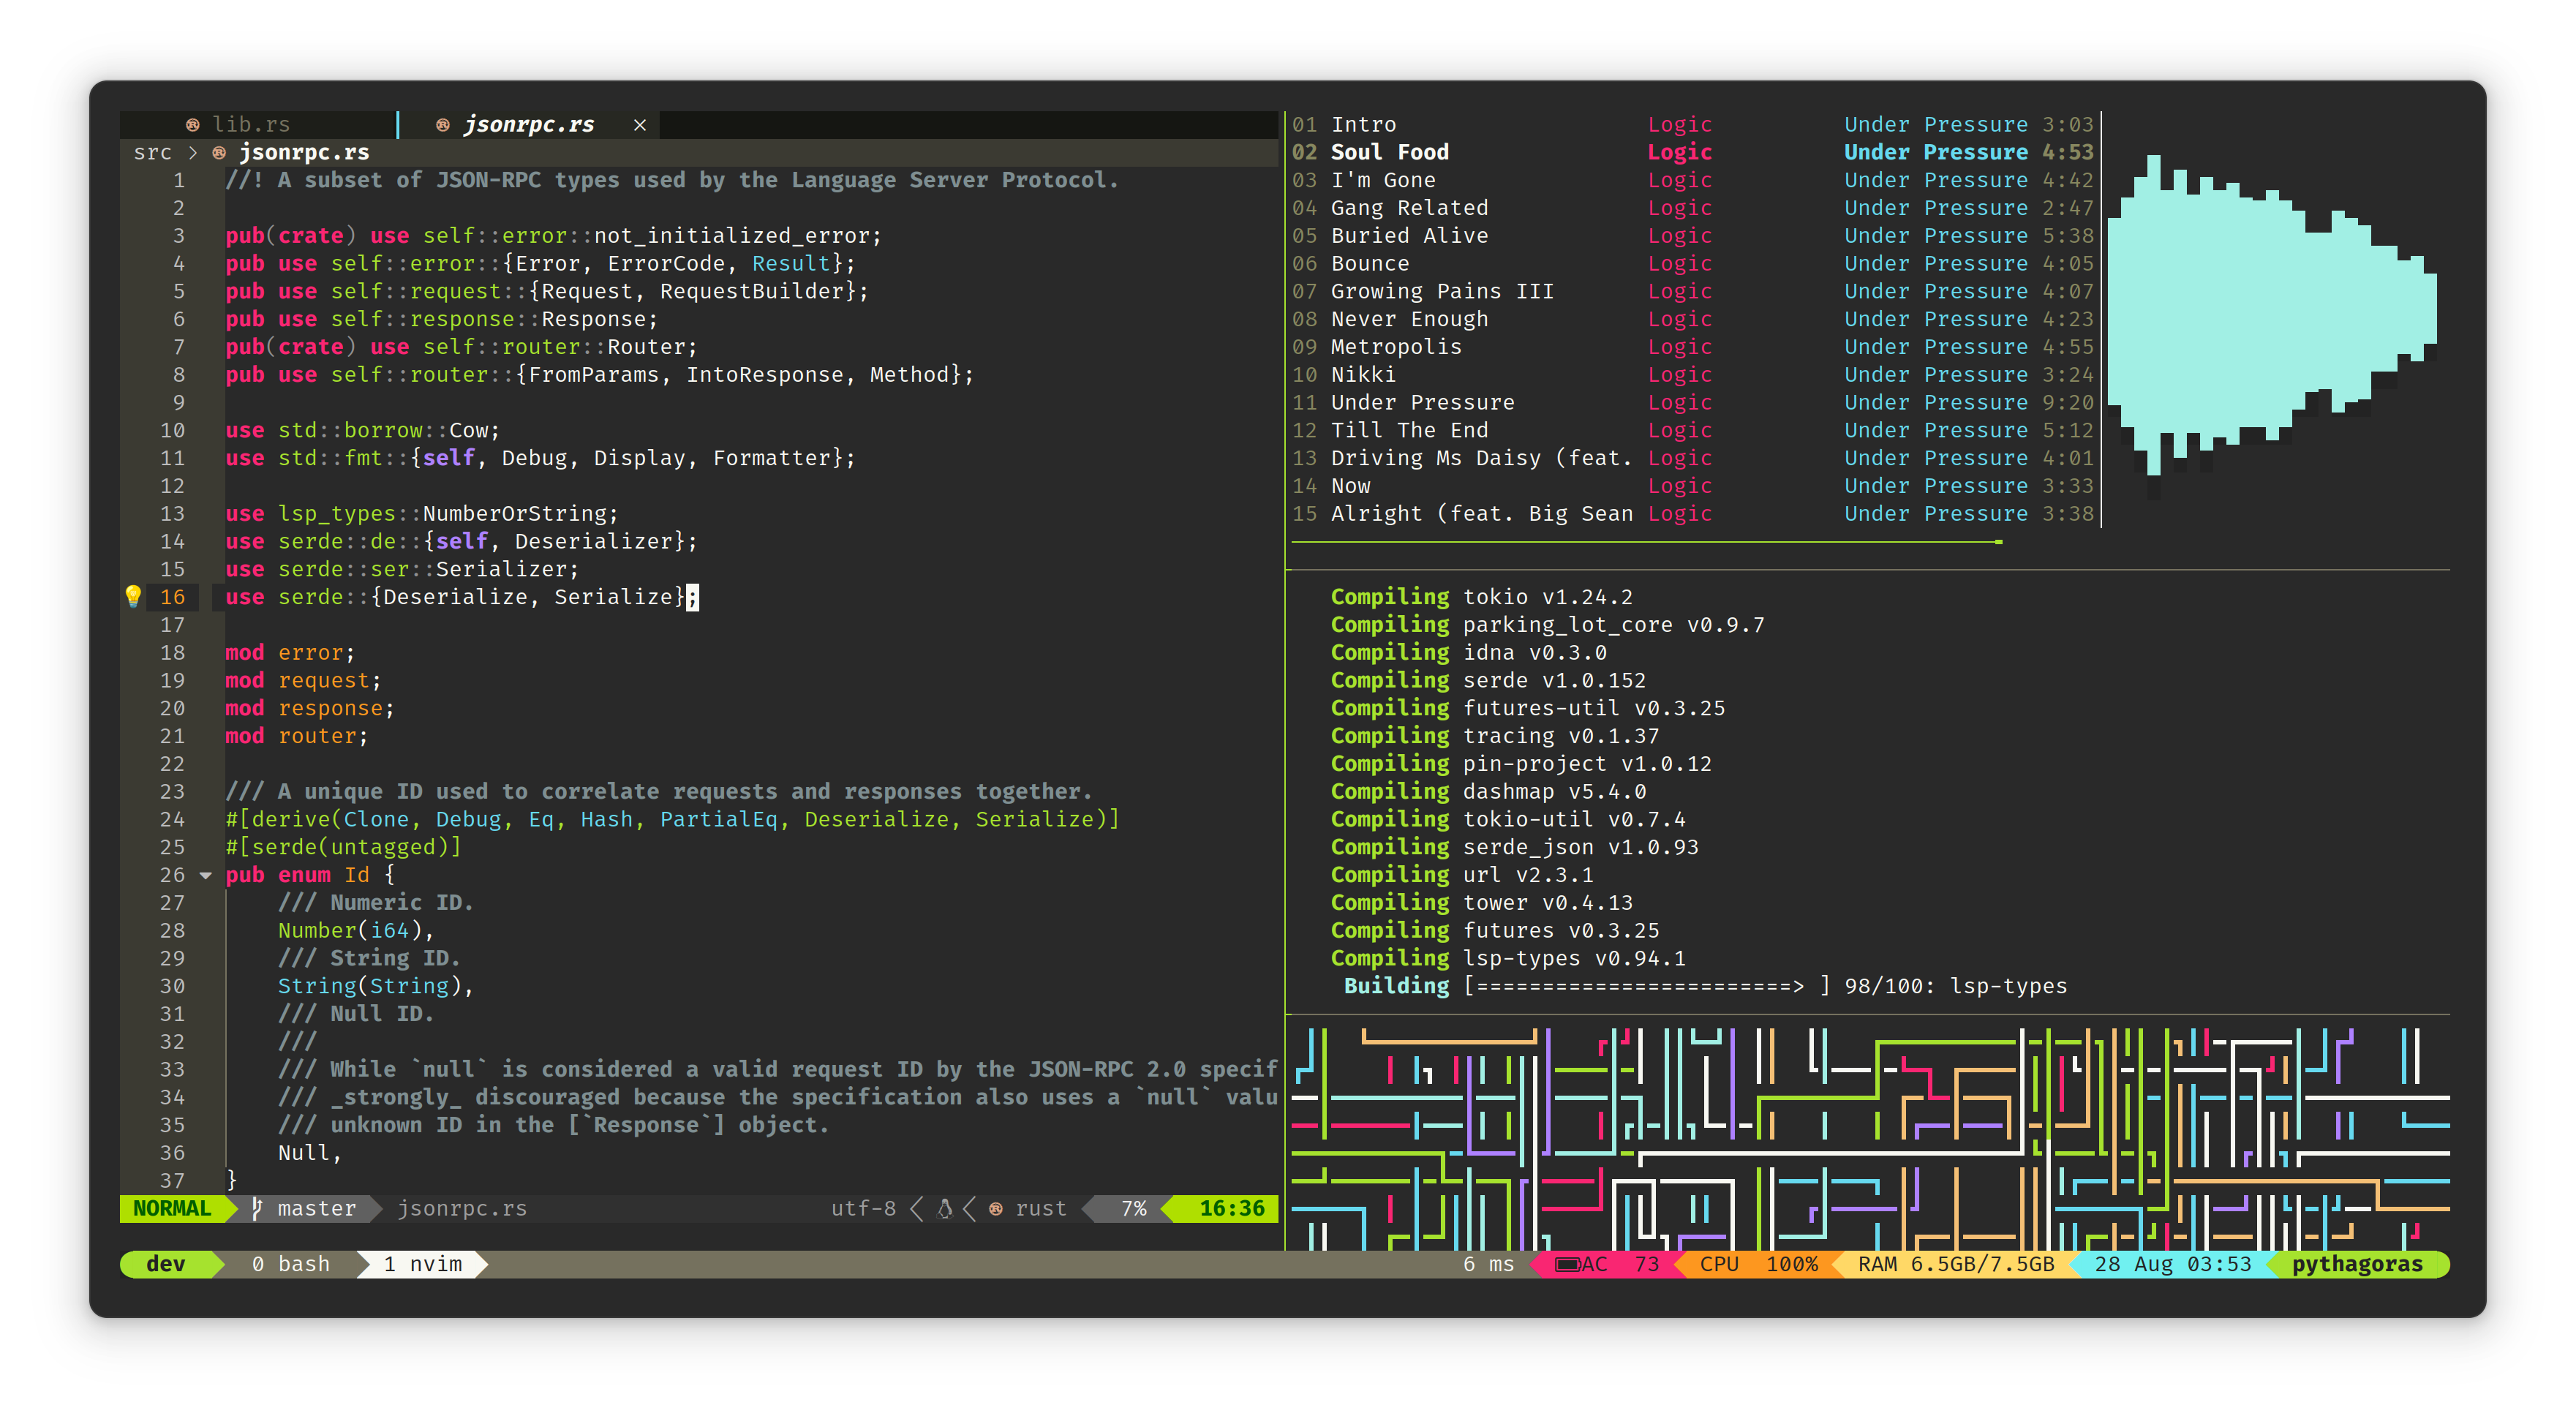Click the lightbulb code action icon
This screenshot has width=2576, height=1416.
133,596
